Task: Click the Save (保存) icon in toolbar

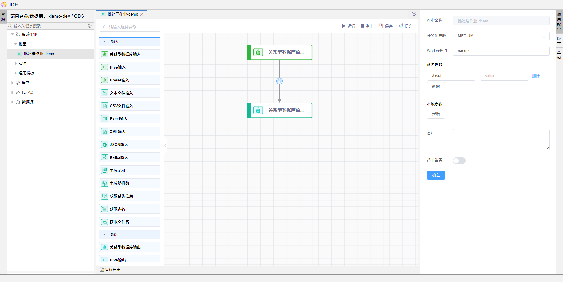Action: click(x=381, y=26)
